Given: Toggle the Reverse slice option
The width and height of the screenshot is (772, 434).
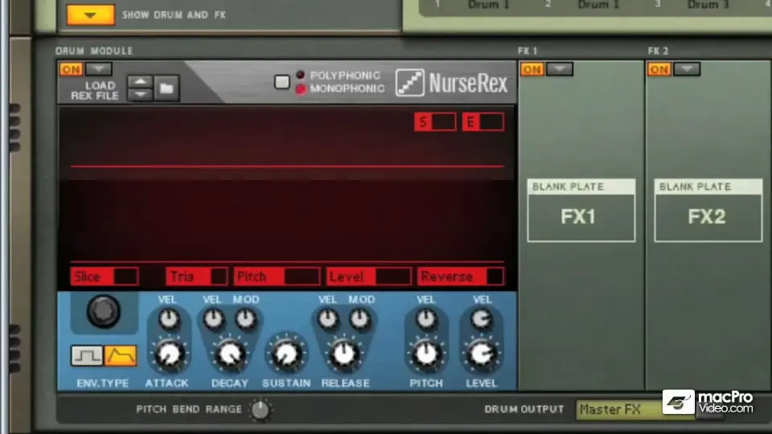Looking at the screenshot, I should pyautogui.click(x=460, y=276).
